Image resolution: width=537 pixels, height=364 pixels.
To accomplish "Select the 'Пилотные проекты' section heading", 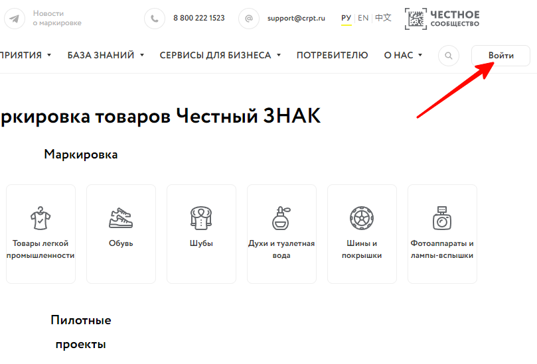I will (81, 332).
